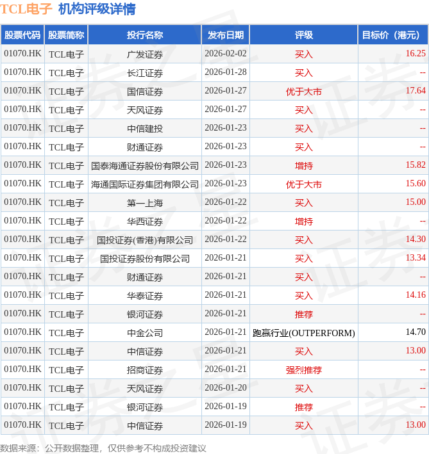Click 优于大市 rating in 国信证券 row
The height and width of the screenshot is (454, 429).
304,92
